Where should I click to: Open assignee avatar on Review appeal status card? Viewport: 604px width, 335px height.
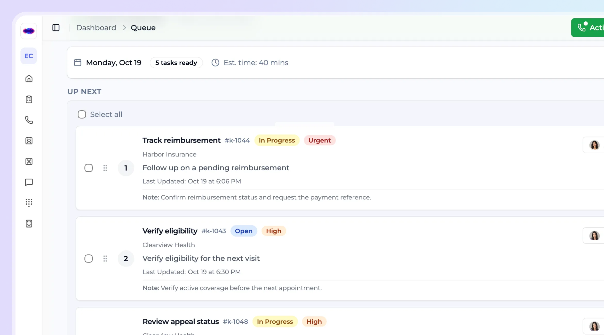point(594,326)
